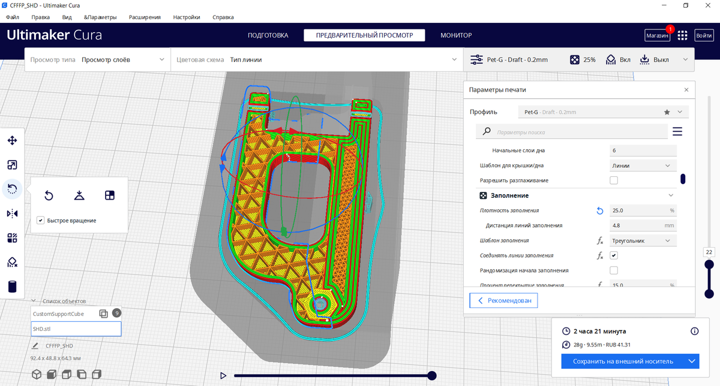This screenshot has width=720, height=386.
Task: Open the Шаблон заполнения Треугольник dropdown
Action: click(x=643, y=240)
